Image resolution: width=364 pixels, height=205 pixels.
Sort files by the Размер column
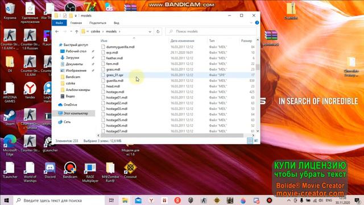click(x=246, y=40)
